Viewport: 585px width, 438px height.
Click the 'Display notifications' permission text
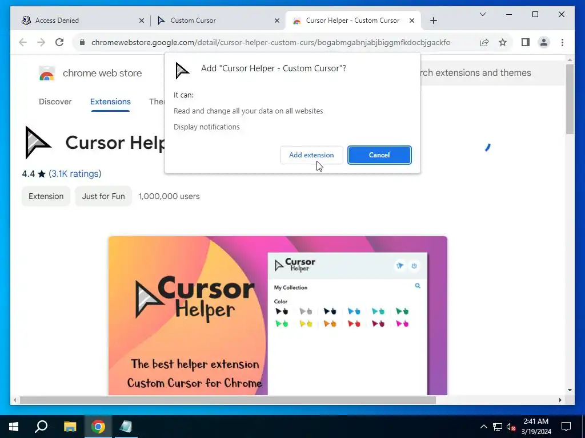(206, 127)
